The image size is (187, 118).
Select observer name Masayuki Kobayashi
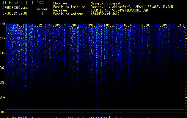[x=107, y=4]
